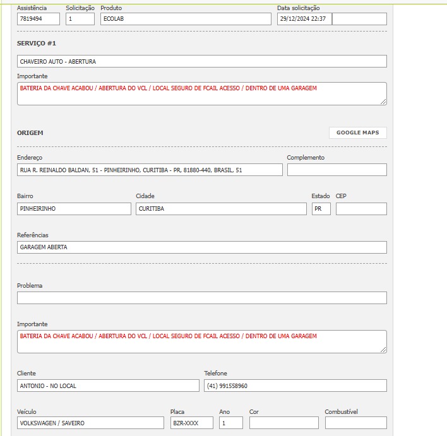Click the Produto field containing ECOLAB

pyautogui.click(x=186, y=19)
